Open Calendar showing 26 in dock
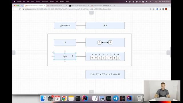 tap(57, 98)
